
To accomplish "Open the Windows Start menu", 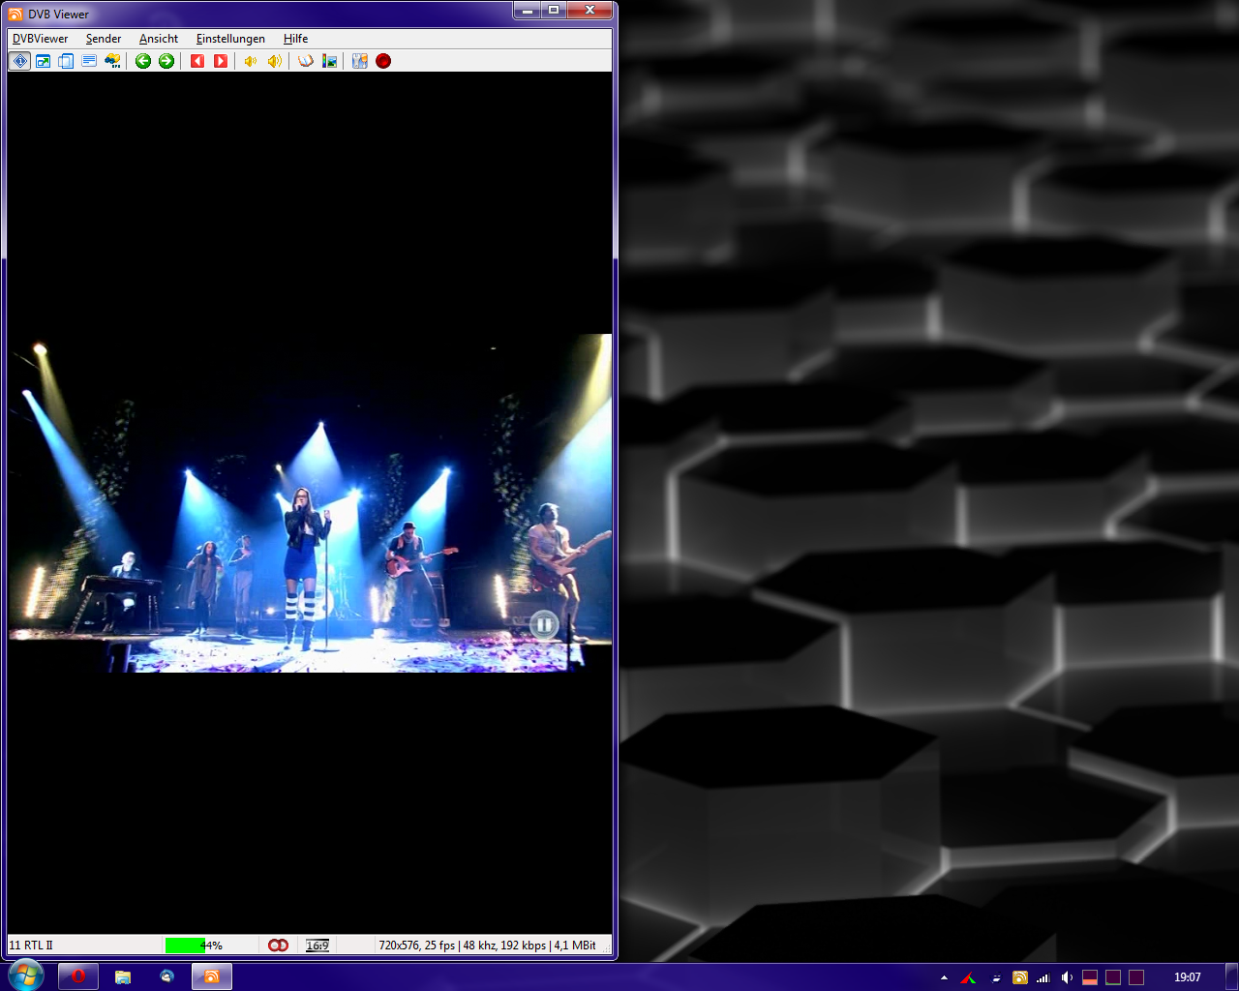I will tap(25, 976).
